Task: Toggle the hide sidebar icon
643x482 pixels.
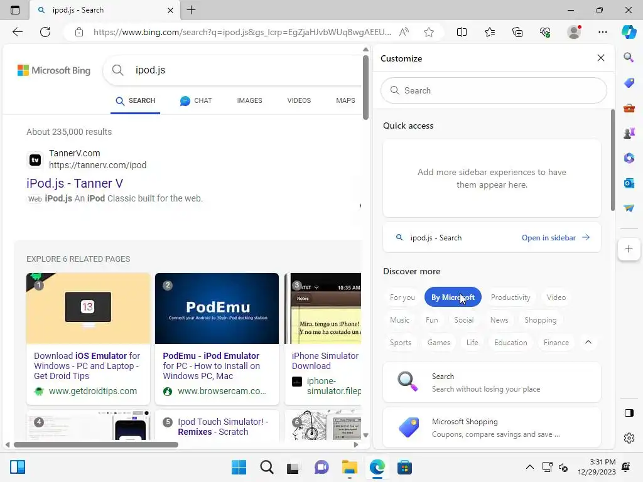Action: pos(629,413)
